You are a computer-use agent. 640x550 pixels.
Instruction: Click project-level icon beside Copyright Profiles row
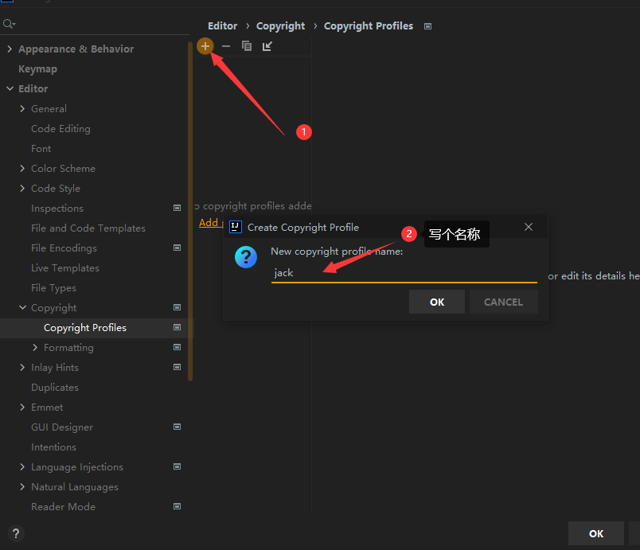pyautogui.click(x=178, y=327)
